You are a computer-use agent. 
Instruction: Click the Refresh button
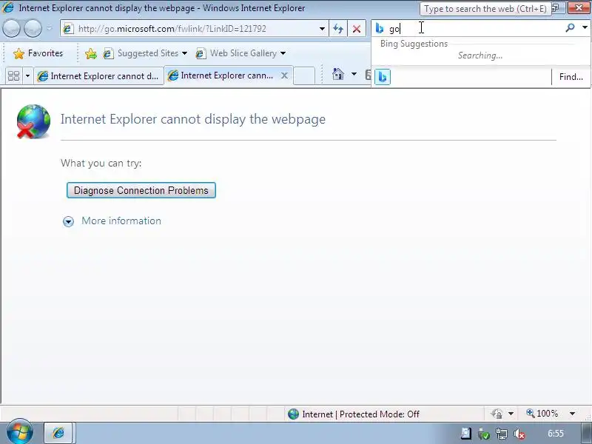(338, 29)
